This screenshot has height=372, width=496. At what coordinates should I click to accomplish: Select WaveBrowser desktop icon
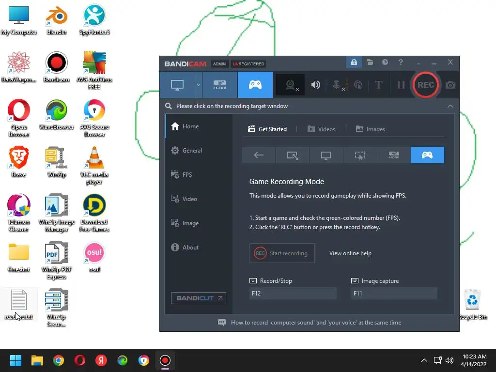point(56,115)
